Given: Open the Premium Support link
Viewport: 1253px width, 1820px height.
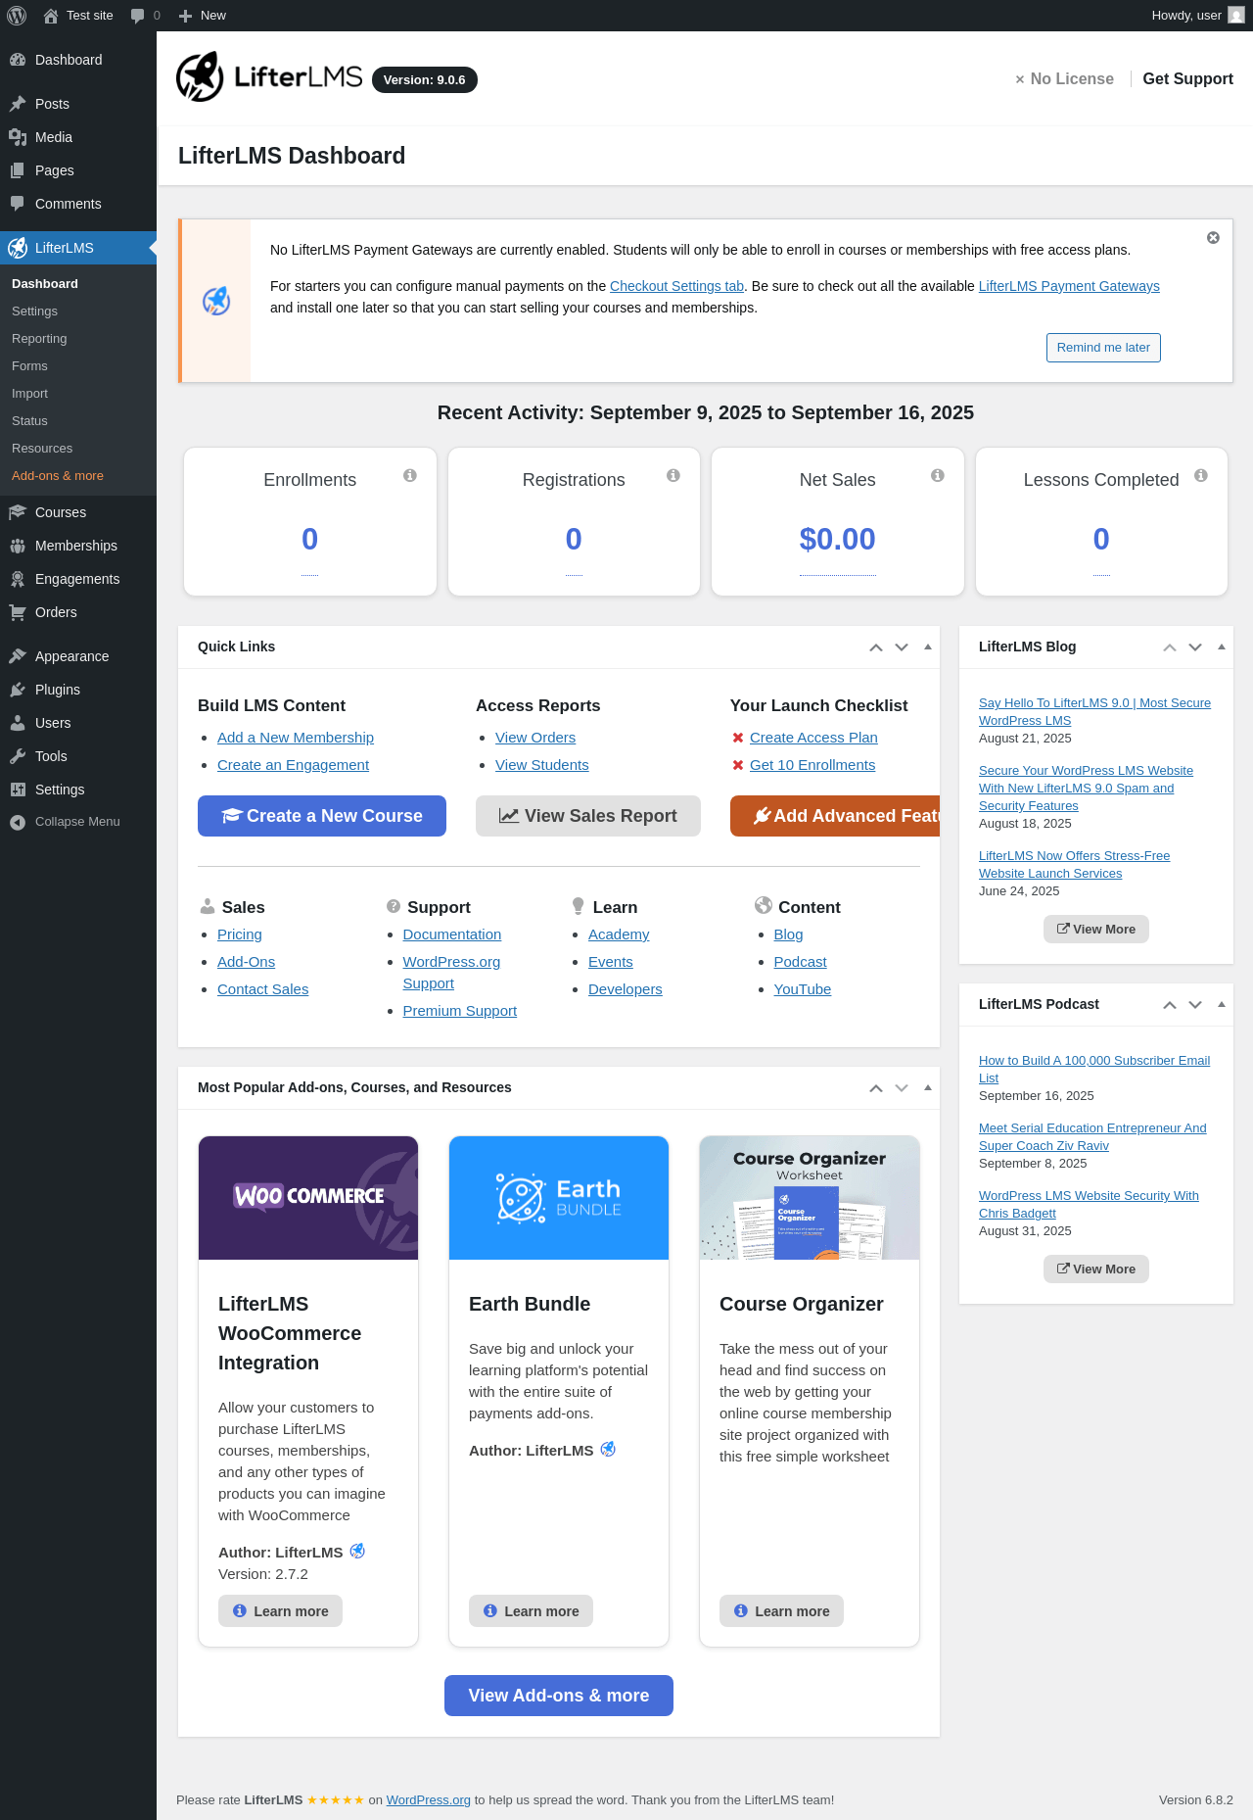Looking at the screenshot, I should [460, 1011].
